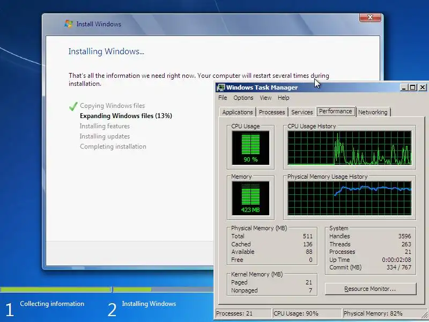Click the CPU Usage 90 % gauge
The width and height of the screenshot is (429, 322).
click(250, 148)
